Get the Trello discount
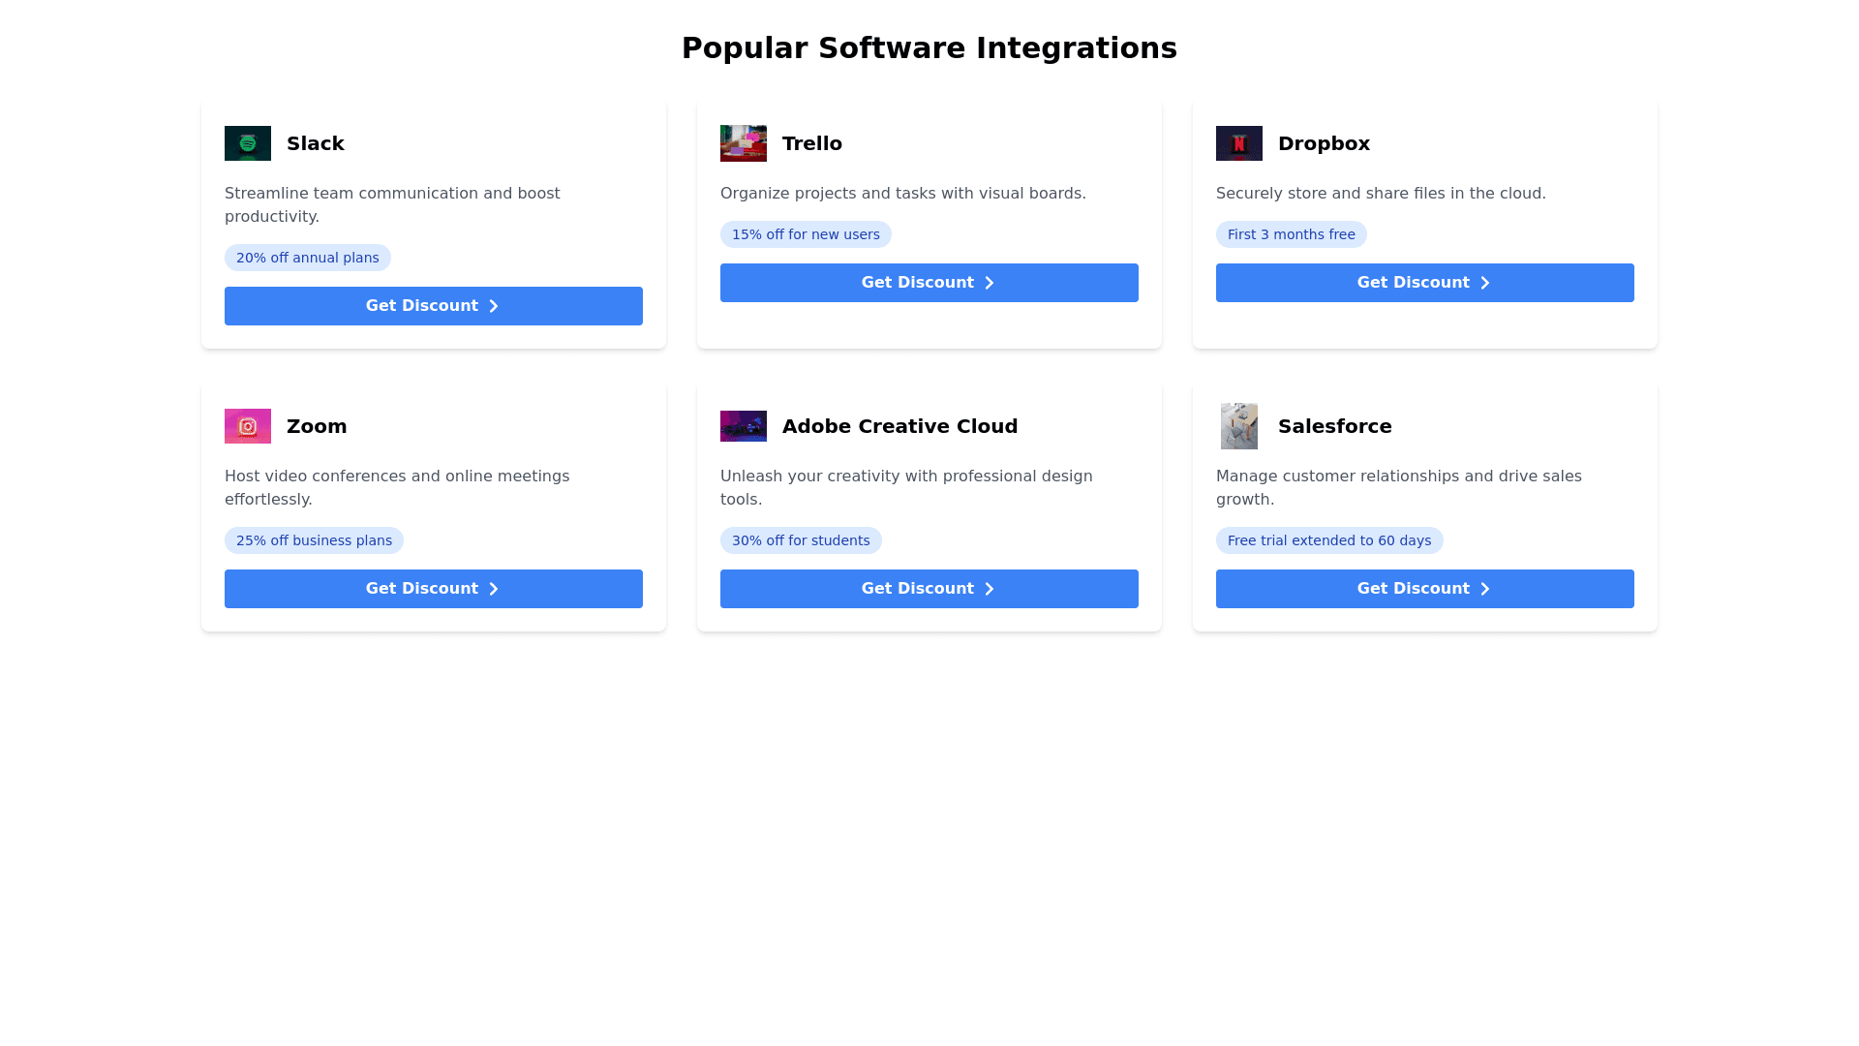Viewport: 1859px width, 1046px height. (x=929, y=283)
